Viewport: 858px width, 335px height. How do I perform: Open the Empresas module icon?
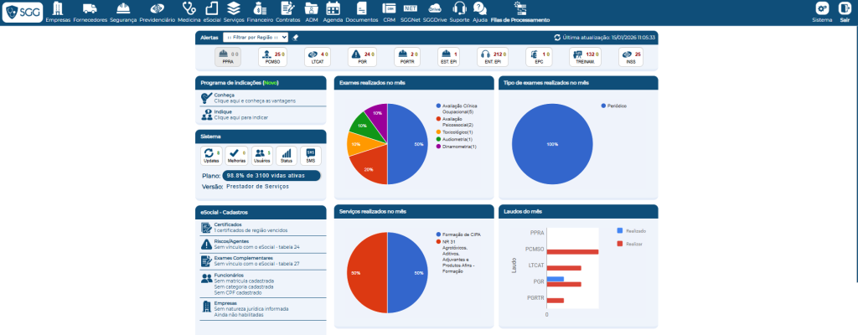[58, 9]
